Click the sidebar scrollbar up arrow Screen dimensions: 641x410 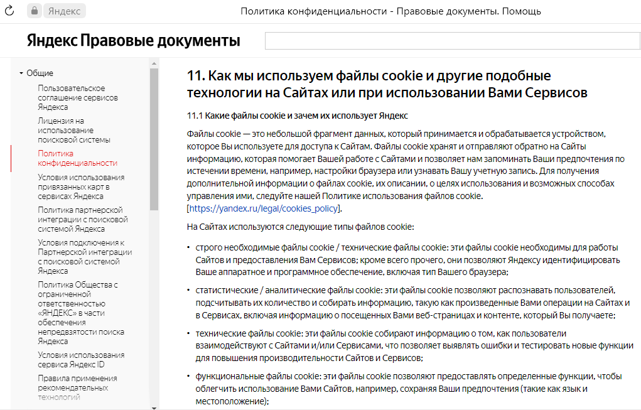[154, 63]
